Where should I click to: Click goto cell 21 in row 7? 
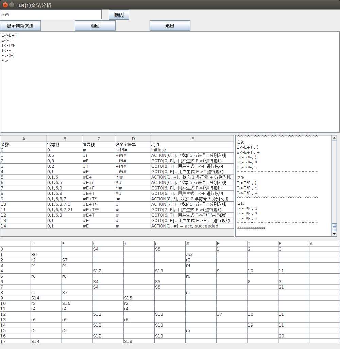tap(294, 287)
